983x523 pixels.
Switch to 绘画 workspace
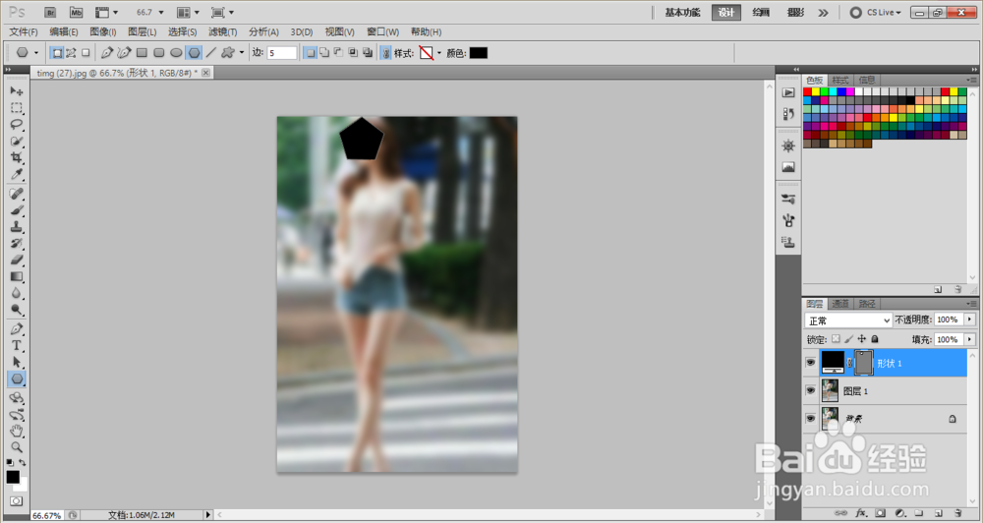click(761, 13)
